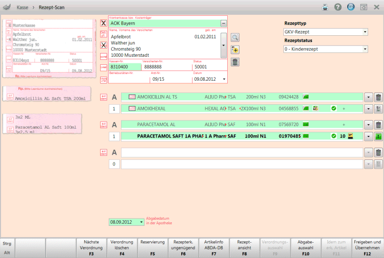This screenshot has height=258, width=384.
Task: Click Rezepterk. ungenügend F6 button
Action: [183, 248]
